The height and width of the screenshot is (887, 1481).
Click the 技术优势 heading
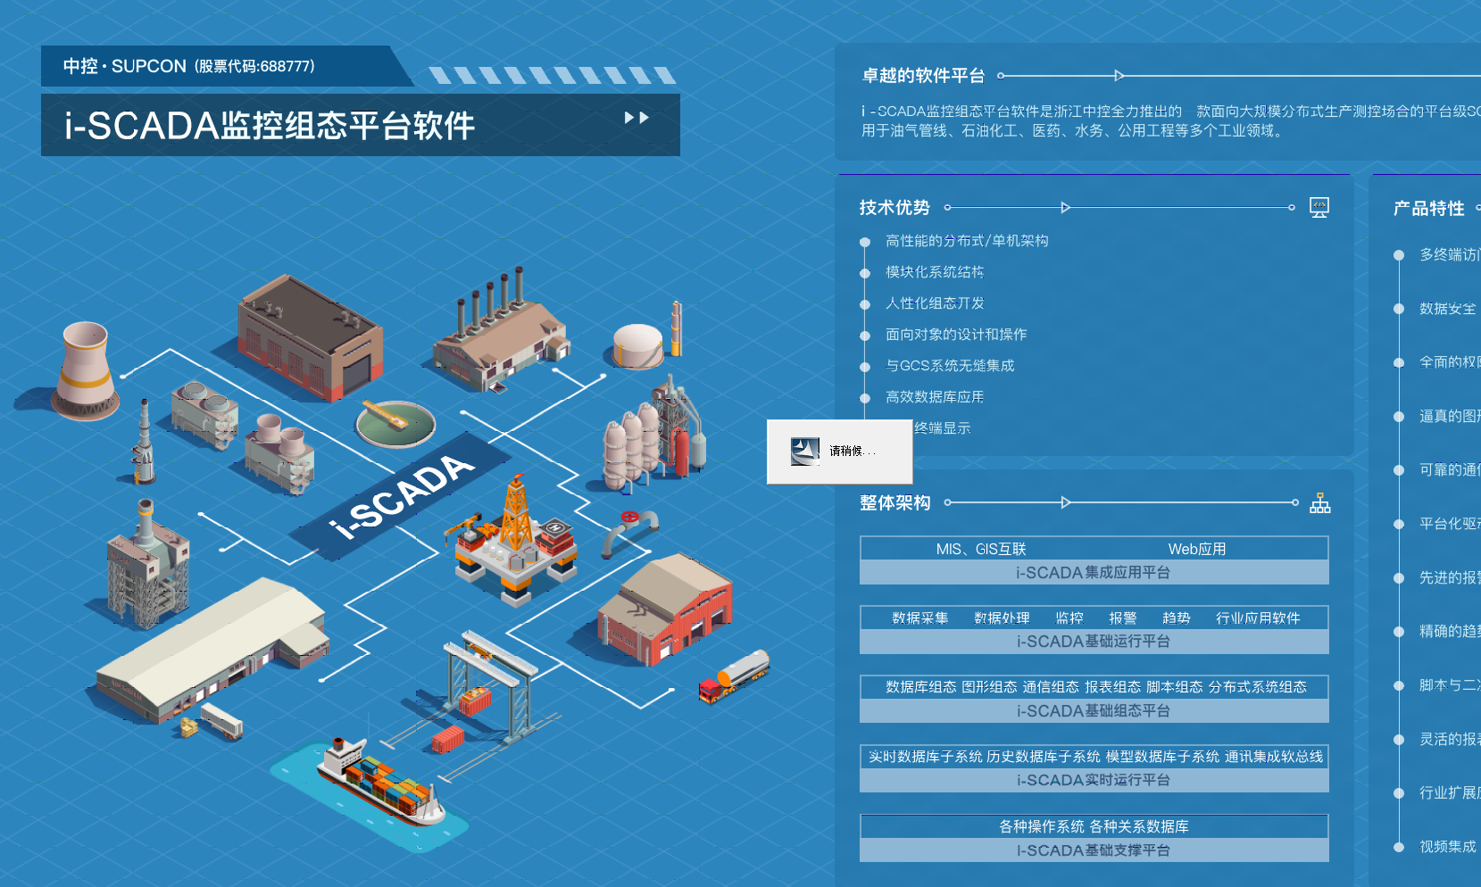click(x=894, y=208)
